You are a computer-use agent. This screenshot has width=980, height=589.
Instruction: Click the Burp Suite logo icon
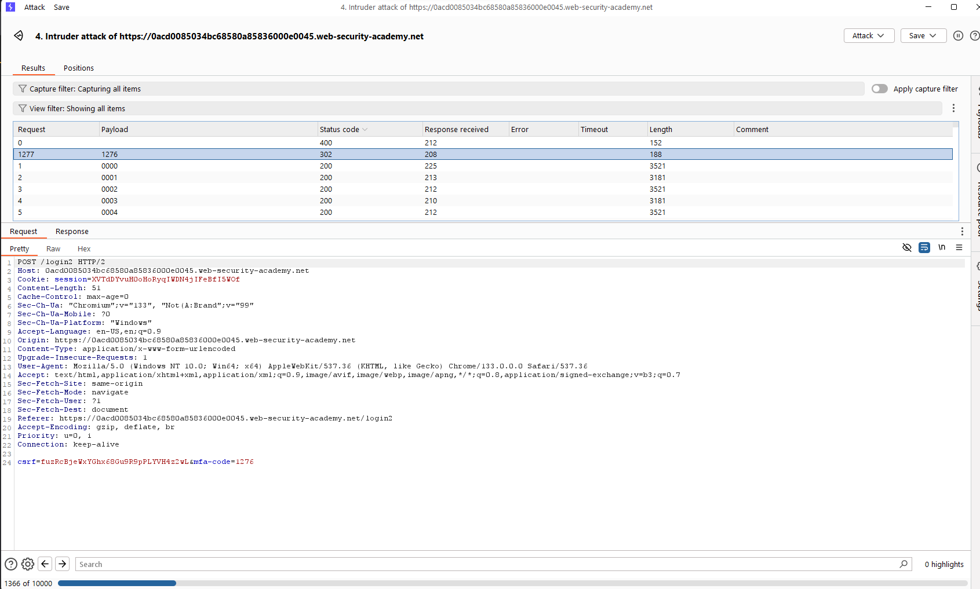(x=10, y=7)
